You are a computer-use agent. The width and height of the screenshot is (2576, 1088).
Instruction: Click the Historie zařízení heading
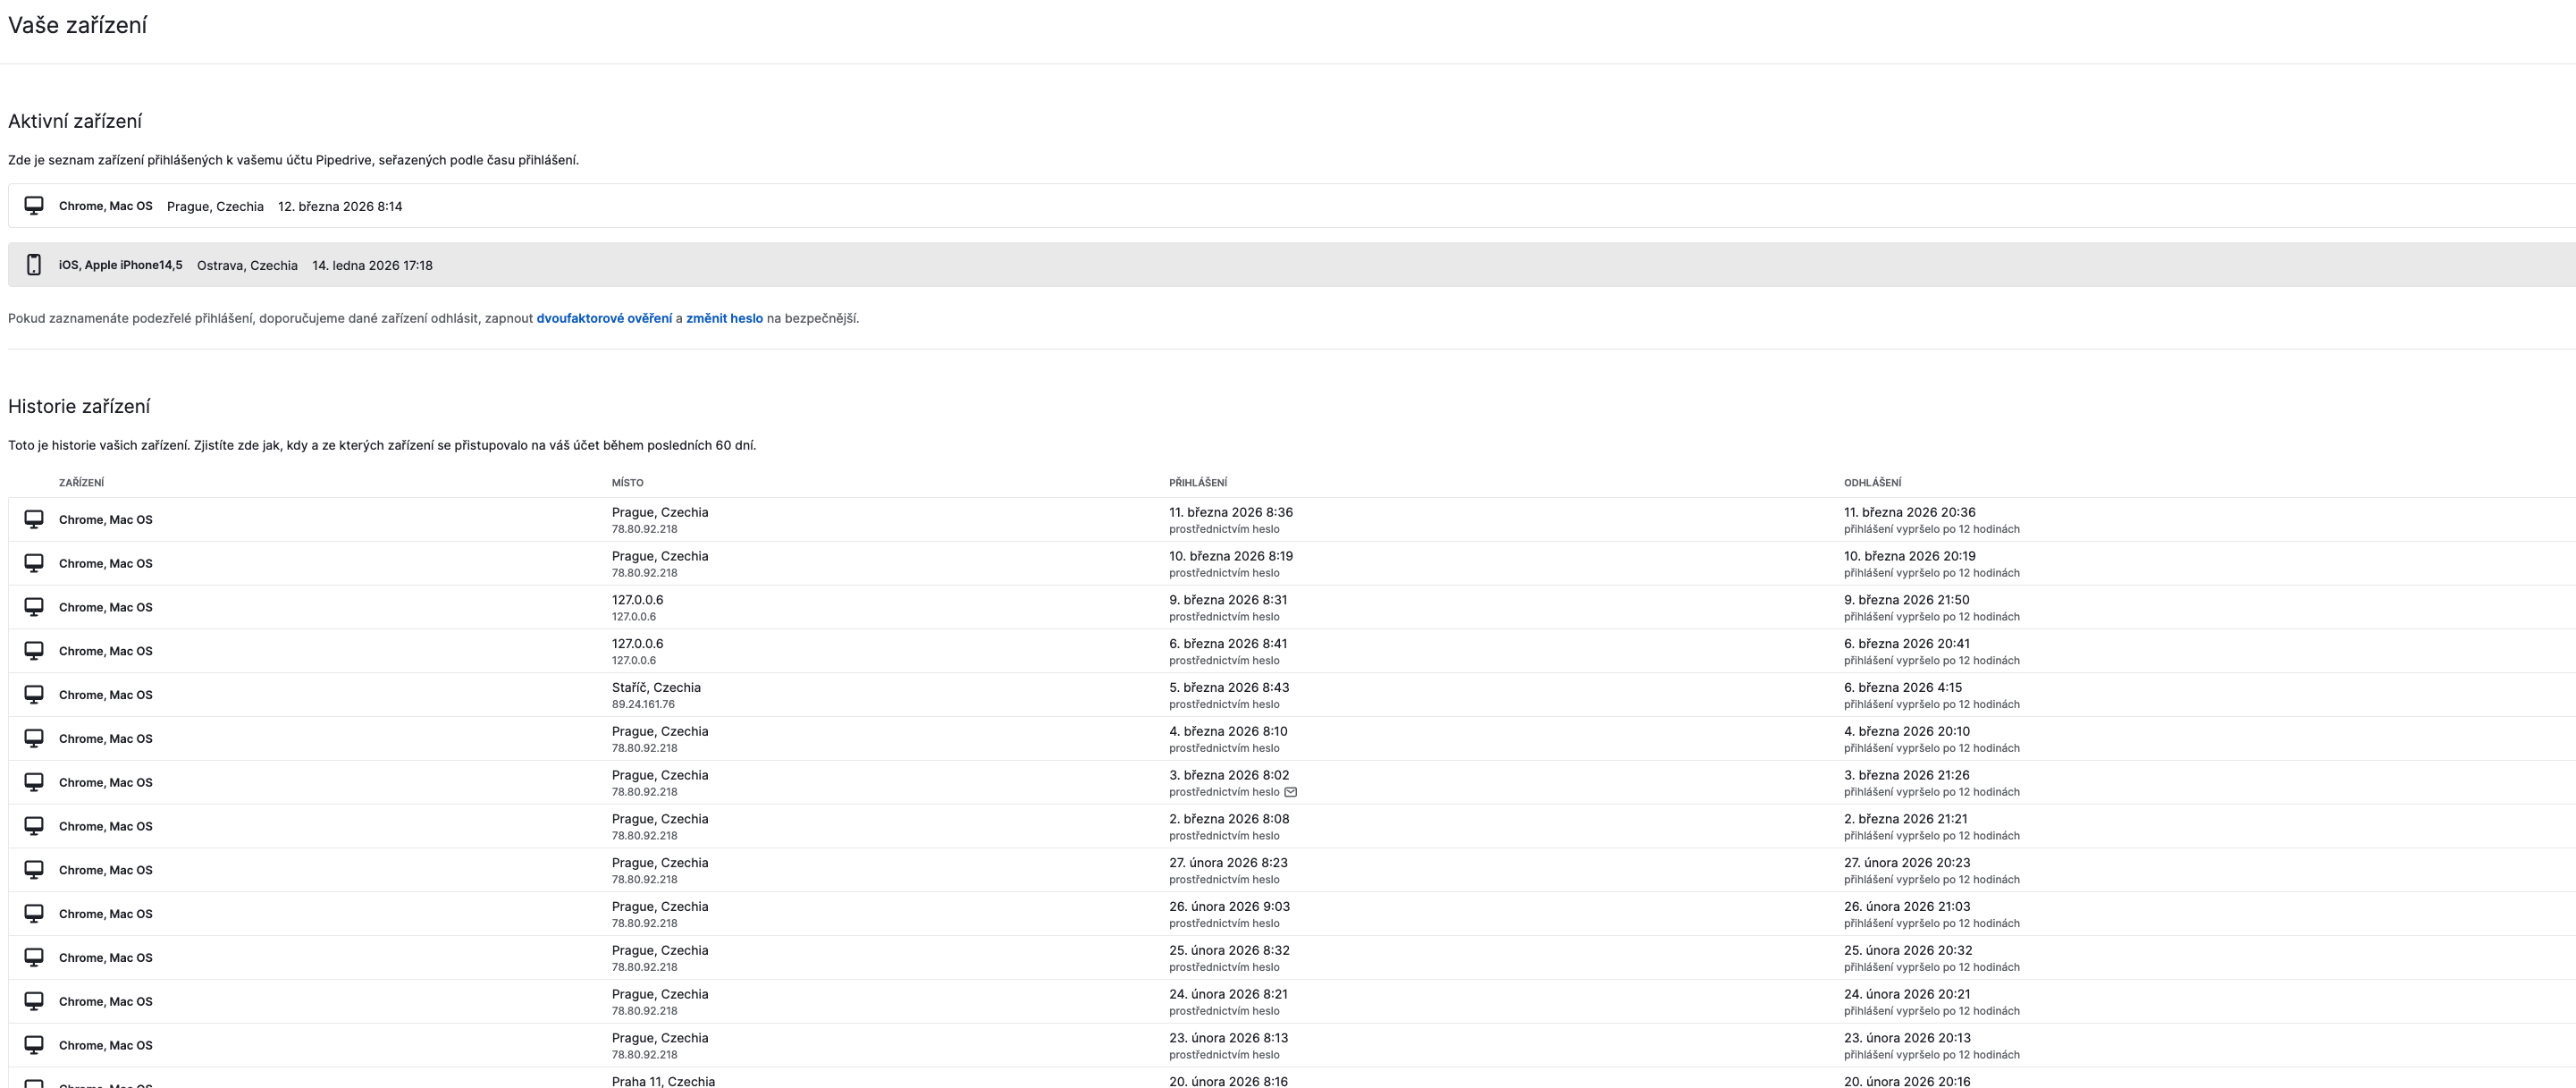79,406
